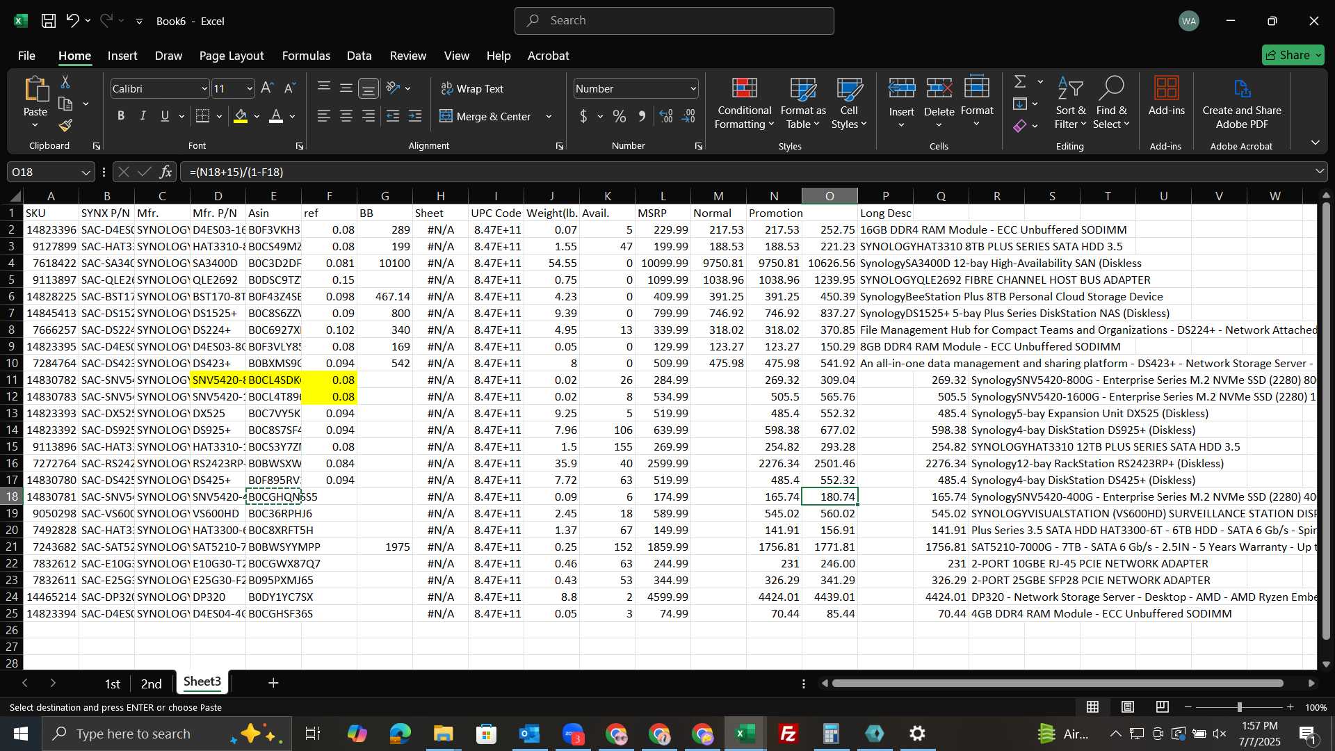Click the Cut scissors icon

click(x=65, y=82)
